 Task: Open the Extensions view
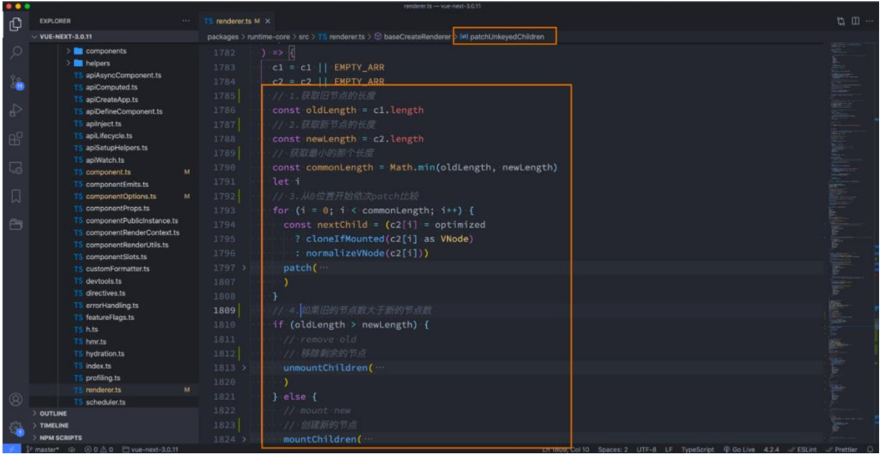[16, 139]
